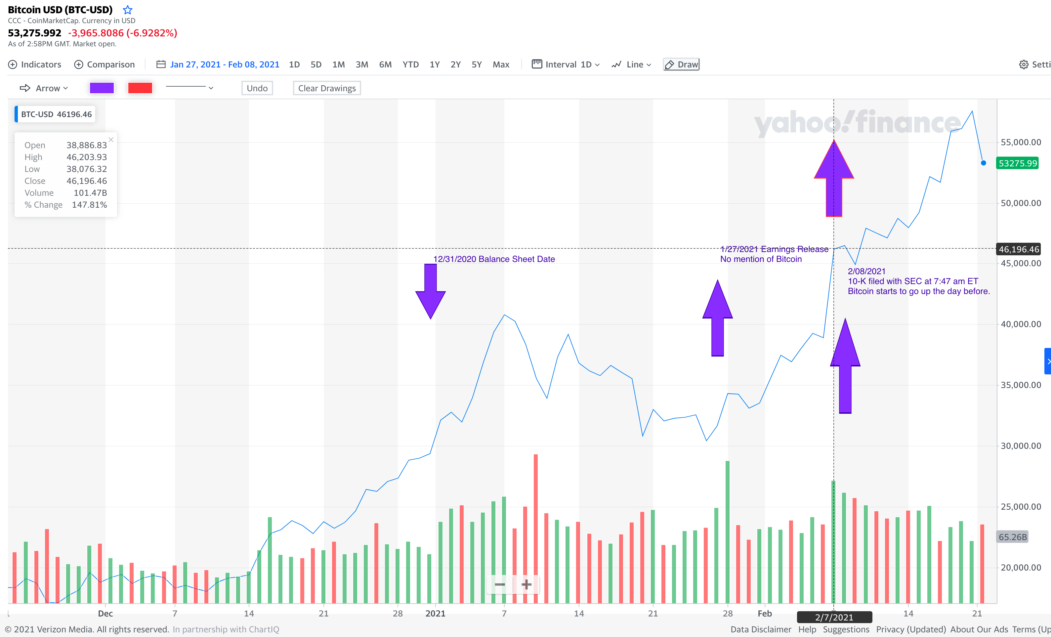The image size is (1051, 637).
Task: Switch interval selection to 1D
Action: (294, 64)
